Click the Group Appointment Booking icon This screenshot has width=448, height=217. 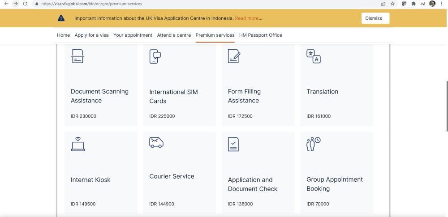(313, 144)
